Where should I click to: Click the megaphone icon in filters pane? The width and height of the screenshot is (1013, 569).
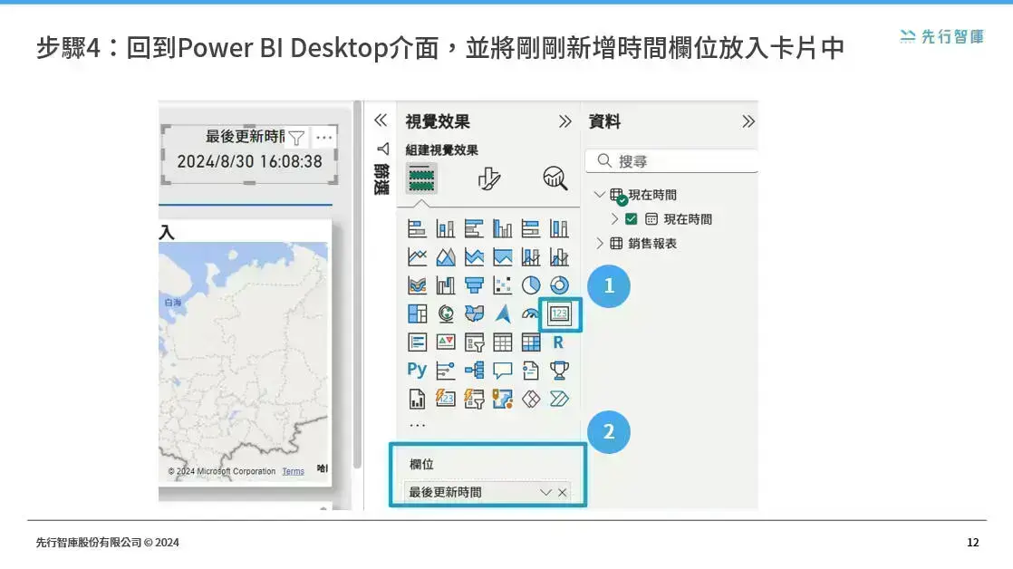(x=382, y=149)
